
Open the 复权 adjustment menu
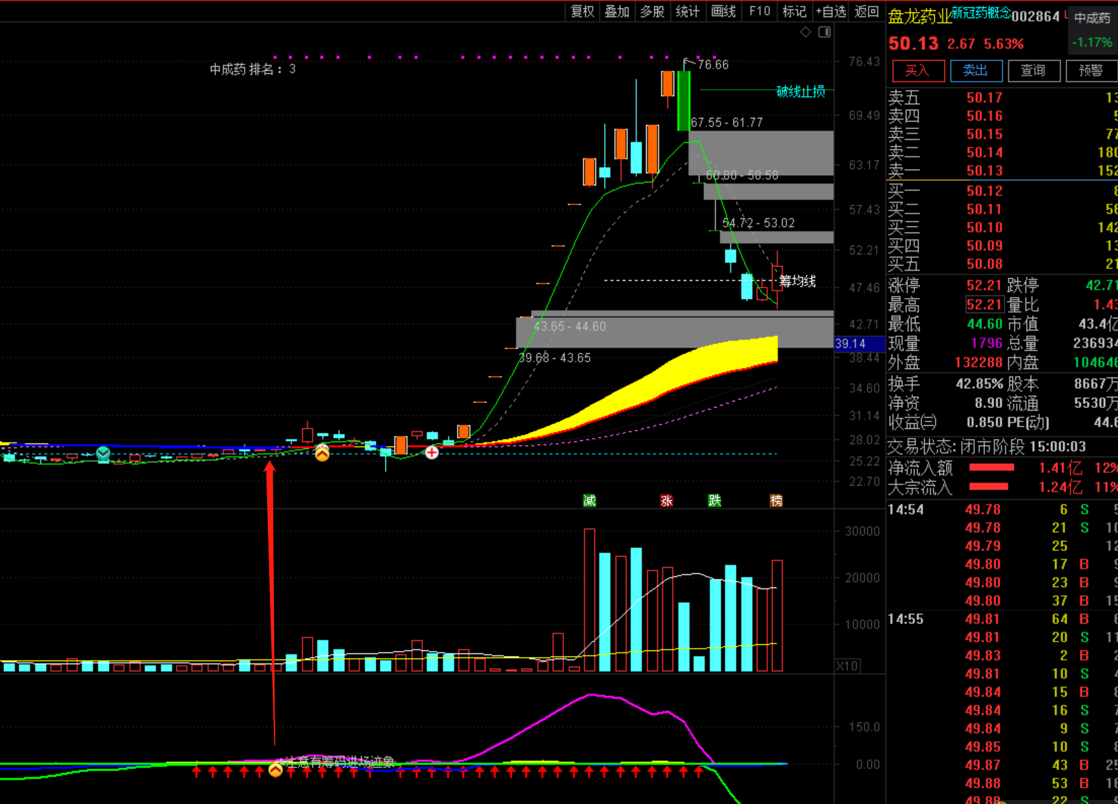click(582, 11)
